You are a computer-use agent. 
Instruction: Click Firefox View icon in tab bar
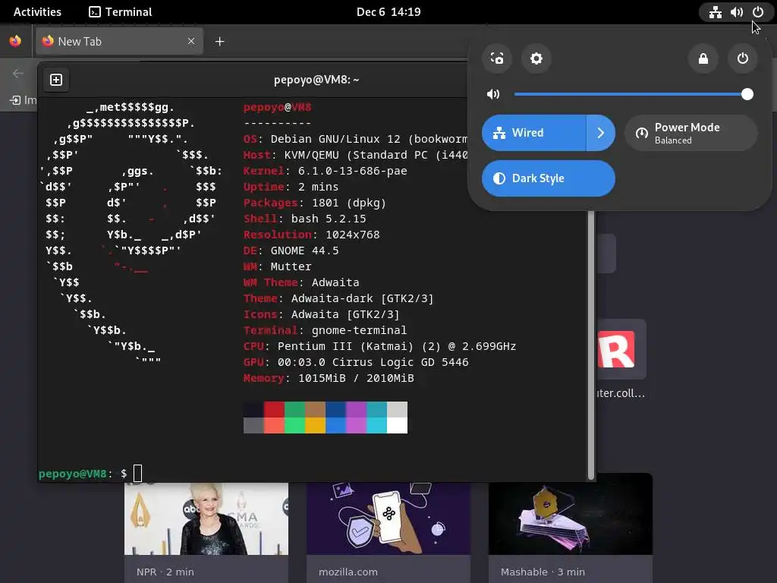tap(15, 41)
